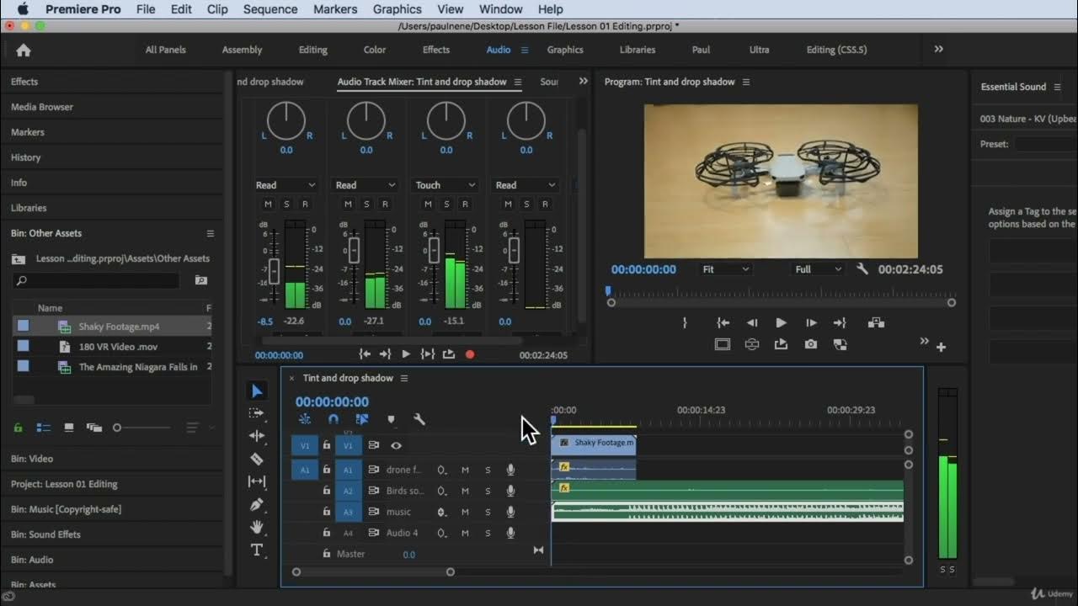1078x606 pixels.
Task: Toggle V1 track output eye
Action: click(x=396, y=445)
